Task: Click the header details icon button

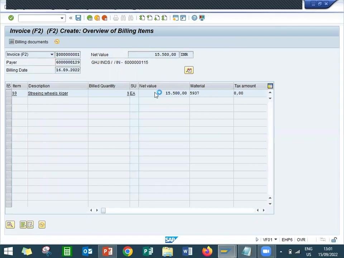Action: 189,70
